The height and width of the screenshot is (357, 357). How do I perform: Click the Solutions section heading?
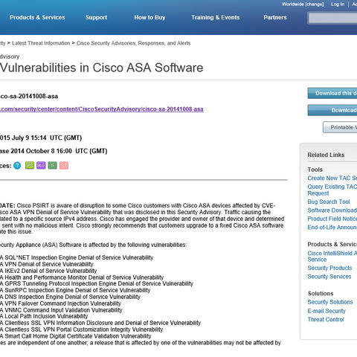[x=321, y=294]
